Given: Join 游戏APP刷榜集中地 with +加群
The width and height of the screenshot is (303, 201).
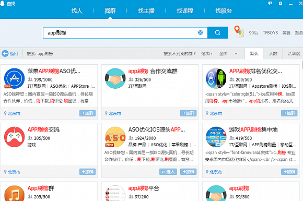Looking at the screenshot, I should (x=289, y=172).
